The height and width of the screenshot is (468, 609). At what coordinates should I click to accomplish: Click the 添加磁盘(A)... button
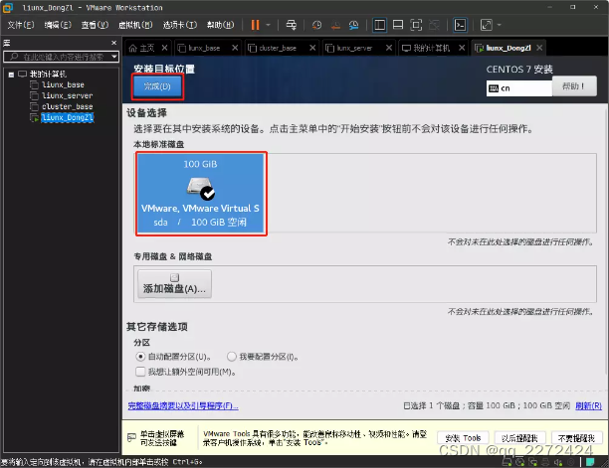[x=174, y=284]
